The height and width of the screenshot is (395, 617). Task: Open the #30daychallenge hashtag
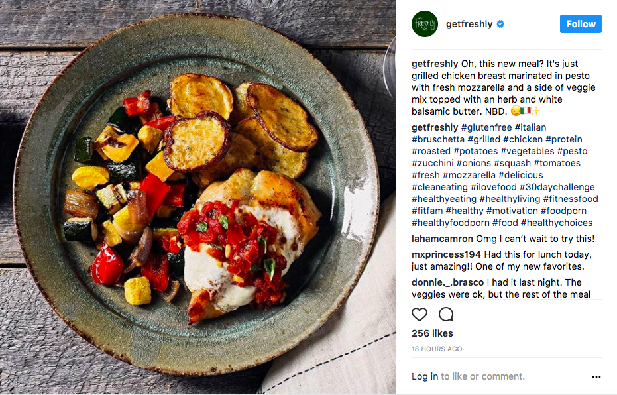click(557, 187)
